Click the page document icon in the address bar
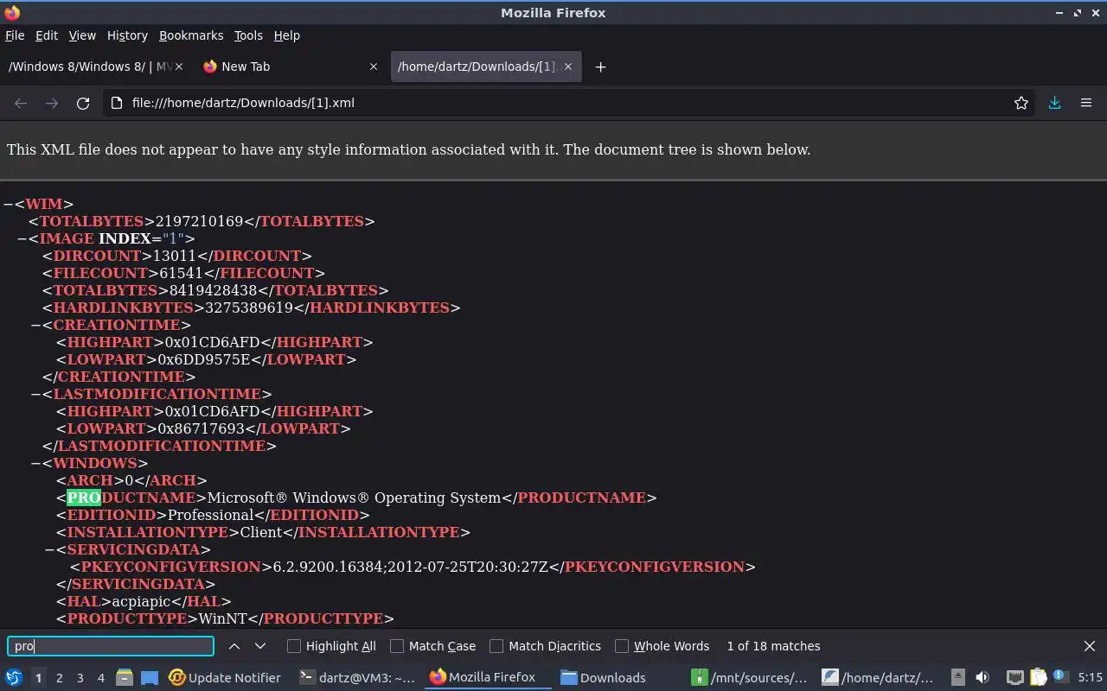The height and width of the screenshot is (691, 1107). (x=117, y=103)
